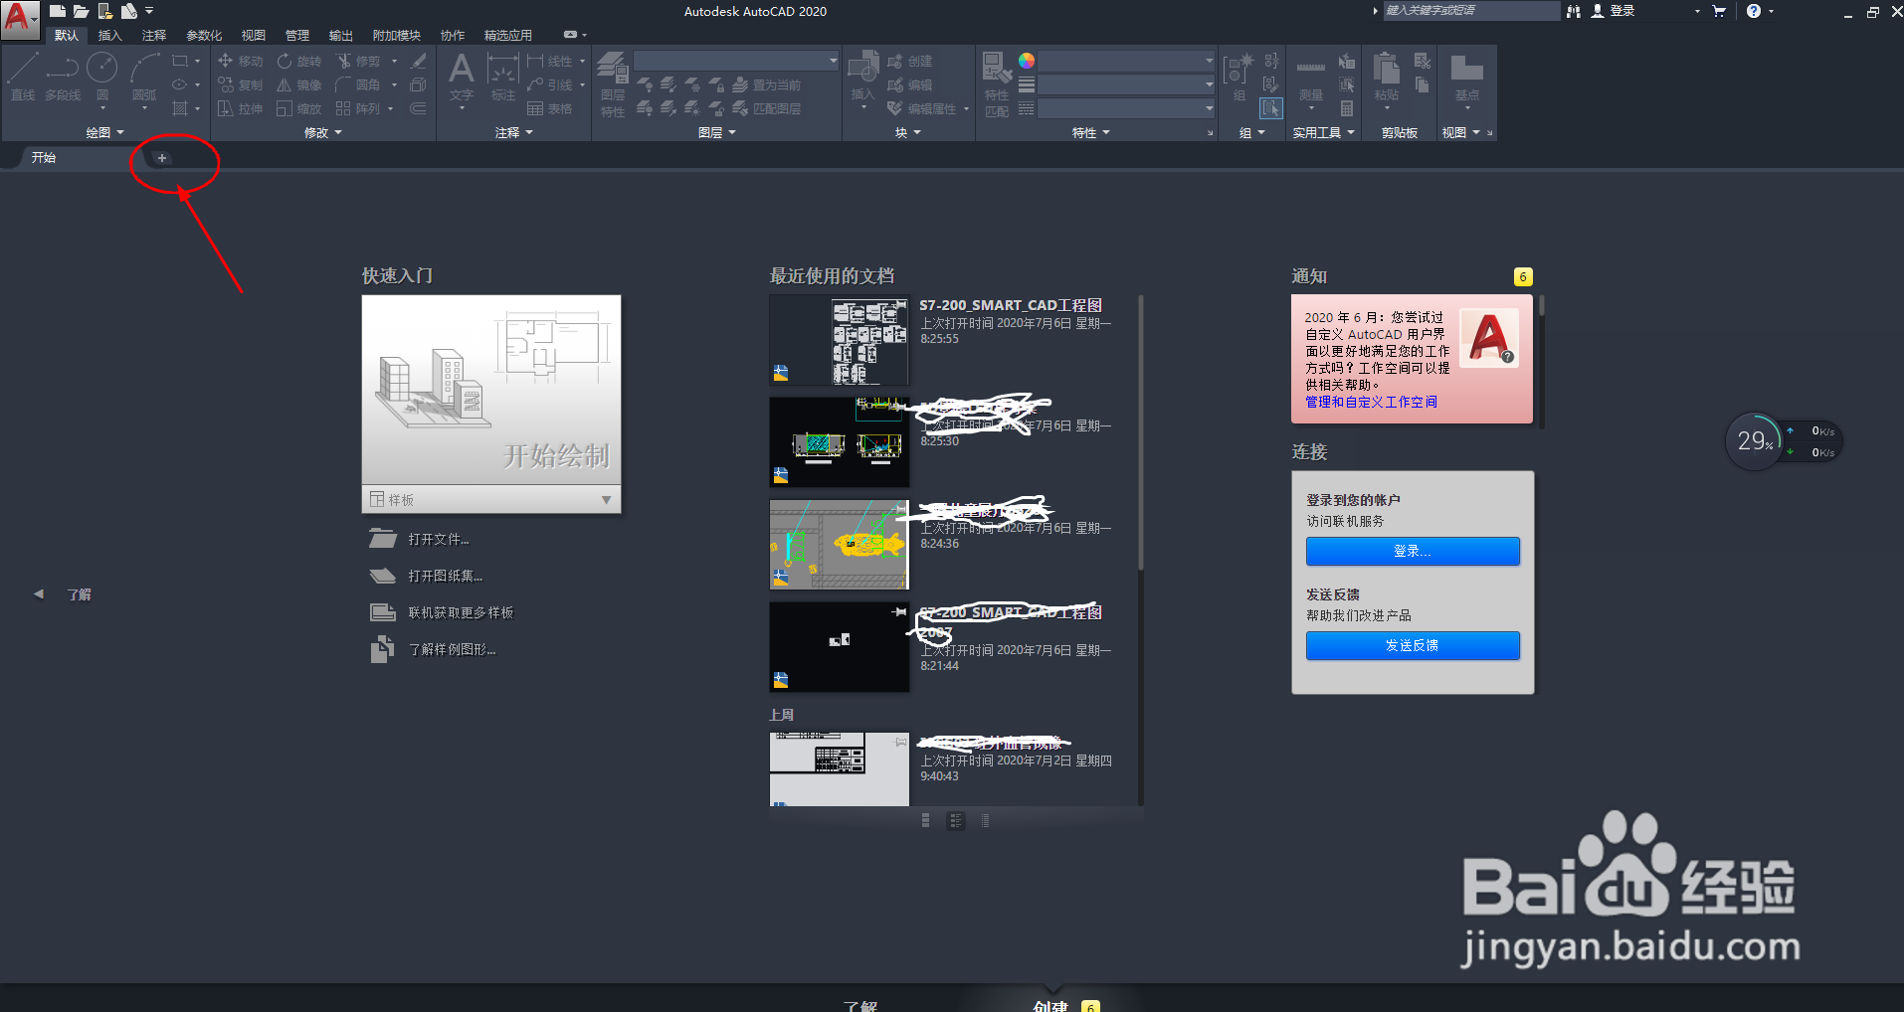
Task: Click the 移动 (Move) tool
Action: pyautogui.click(x=240, y=61)
